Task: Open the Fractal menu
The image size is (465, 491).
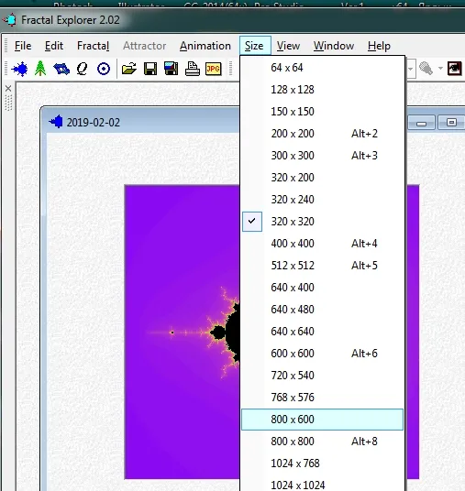Action: click(x=94, y=46)
